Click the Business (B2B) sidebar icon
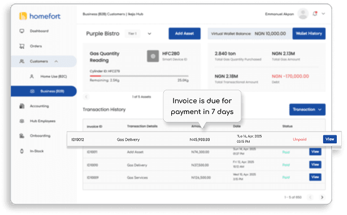This screenshot has height=215, width=347. tap(32, 91)
